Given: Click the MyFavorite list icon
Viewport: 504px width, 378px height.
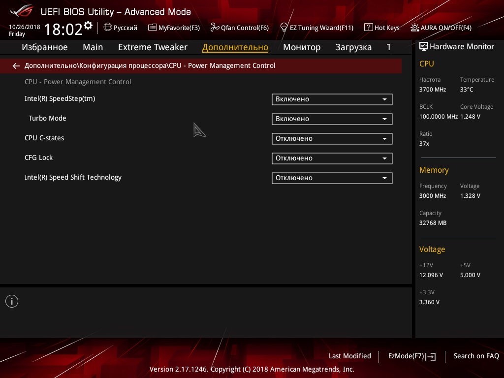Looking at the screenshot, I should [x=153, y=28].
